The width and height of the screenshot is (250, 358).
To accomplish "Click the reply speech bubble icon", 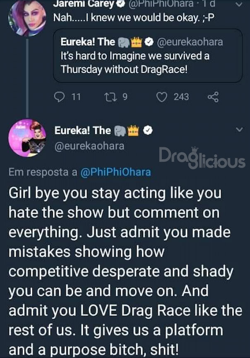I will coord(60,97).
